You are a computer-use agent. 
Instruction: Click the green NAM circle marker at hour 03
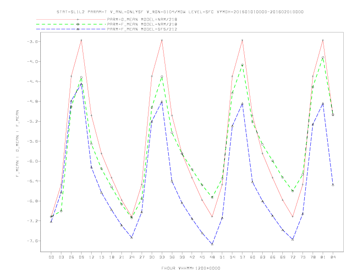tap(61, 211)
